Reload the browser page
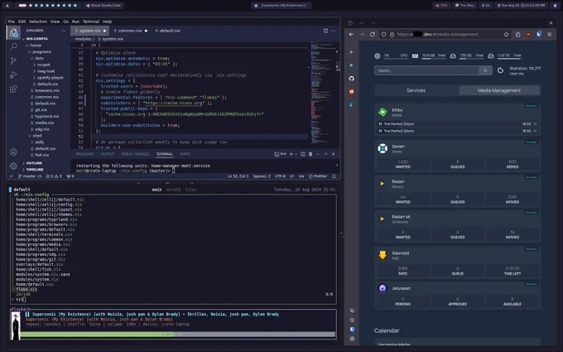This screenshot has height=352, width=563. coord(373,35)
